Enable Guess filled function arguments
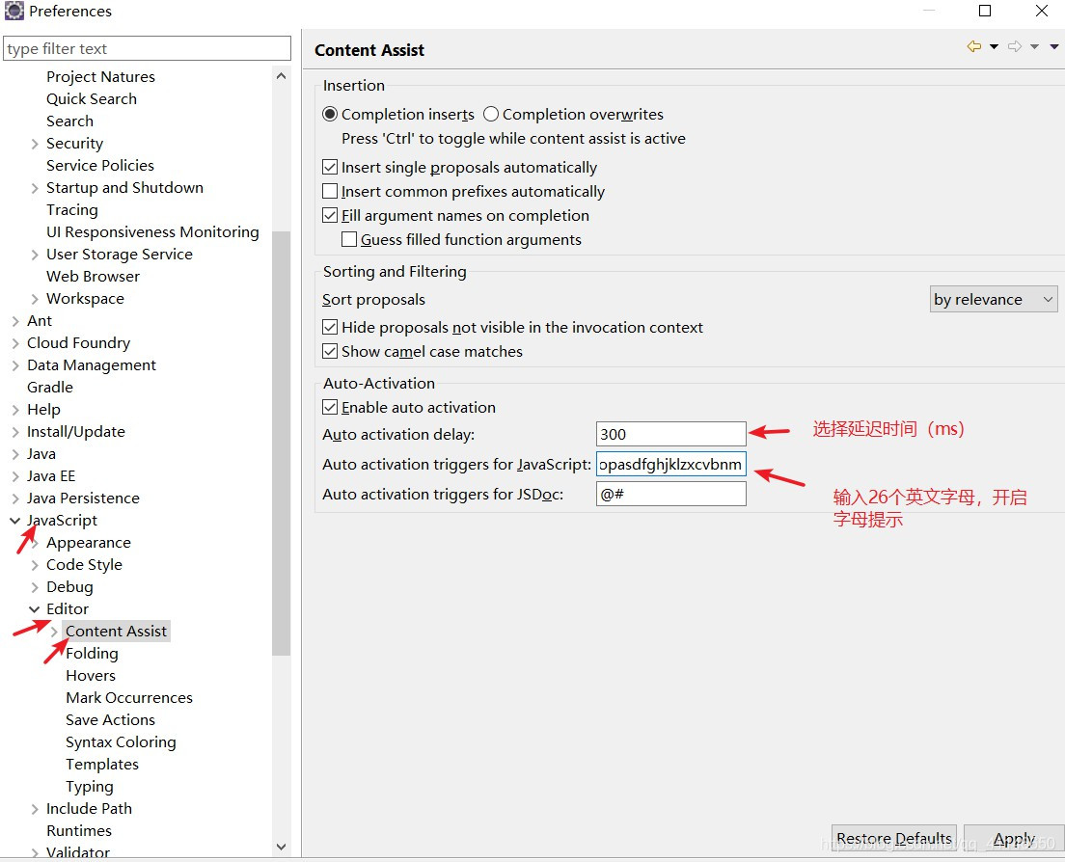 [349, 239]
